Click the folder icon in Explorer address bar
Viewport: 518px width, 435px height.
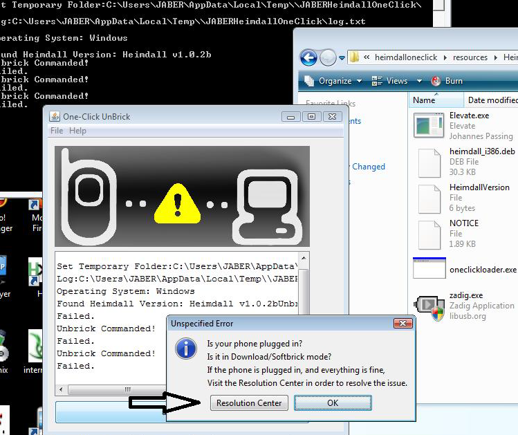click(355, 57)
